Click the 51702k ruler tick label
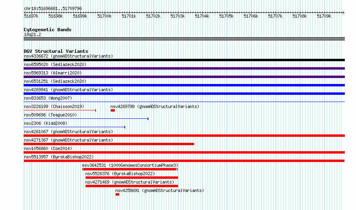The height and width of the screenshot is (210, 356). tap(153, 16)
